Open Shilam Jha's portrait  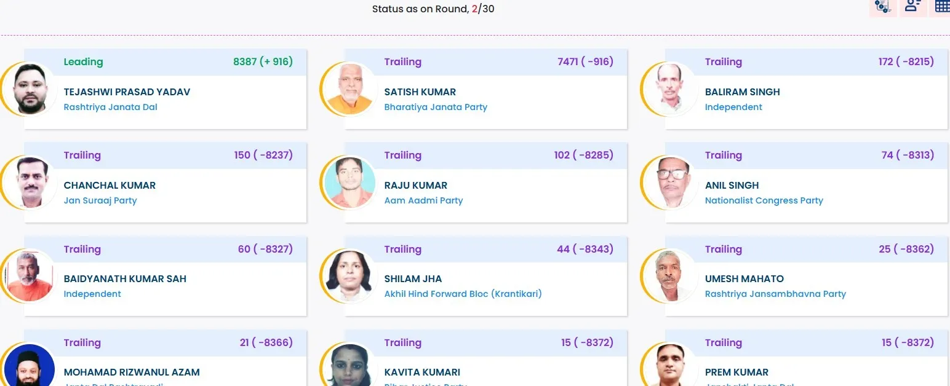point(349,276)
